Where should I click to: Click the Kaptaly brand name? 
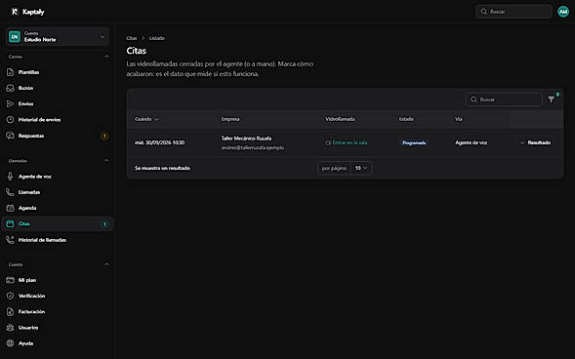click(33, 12)
